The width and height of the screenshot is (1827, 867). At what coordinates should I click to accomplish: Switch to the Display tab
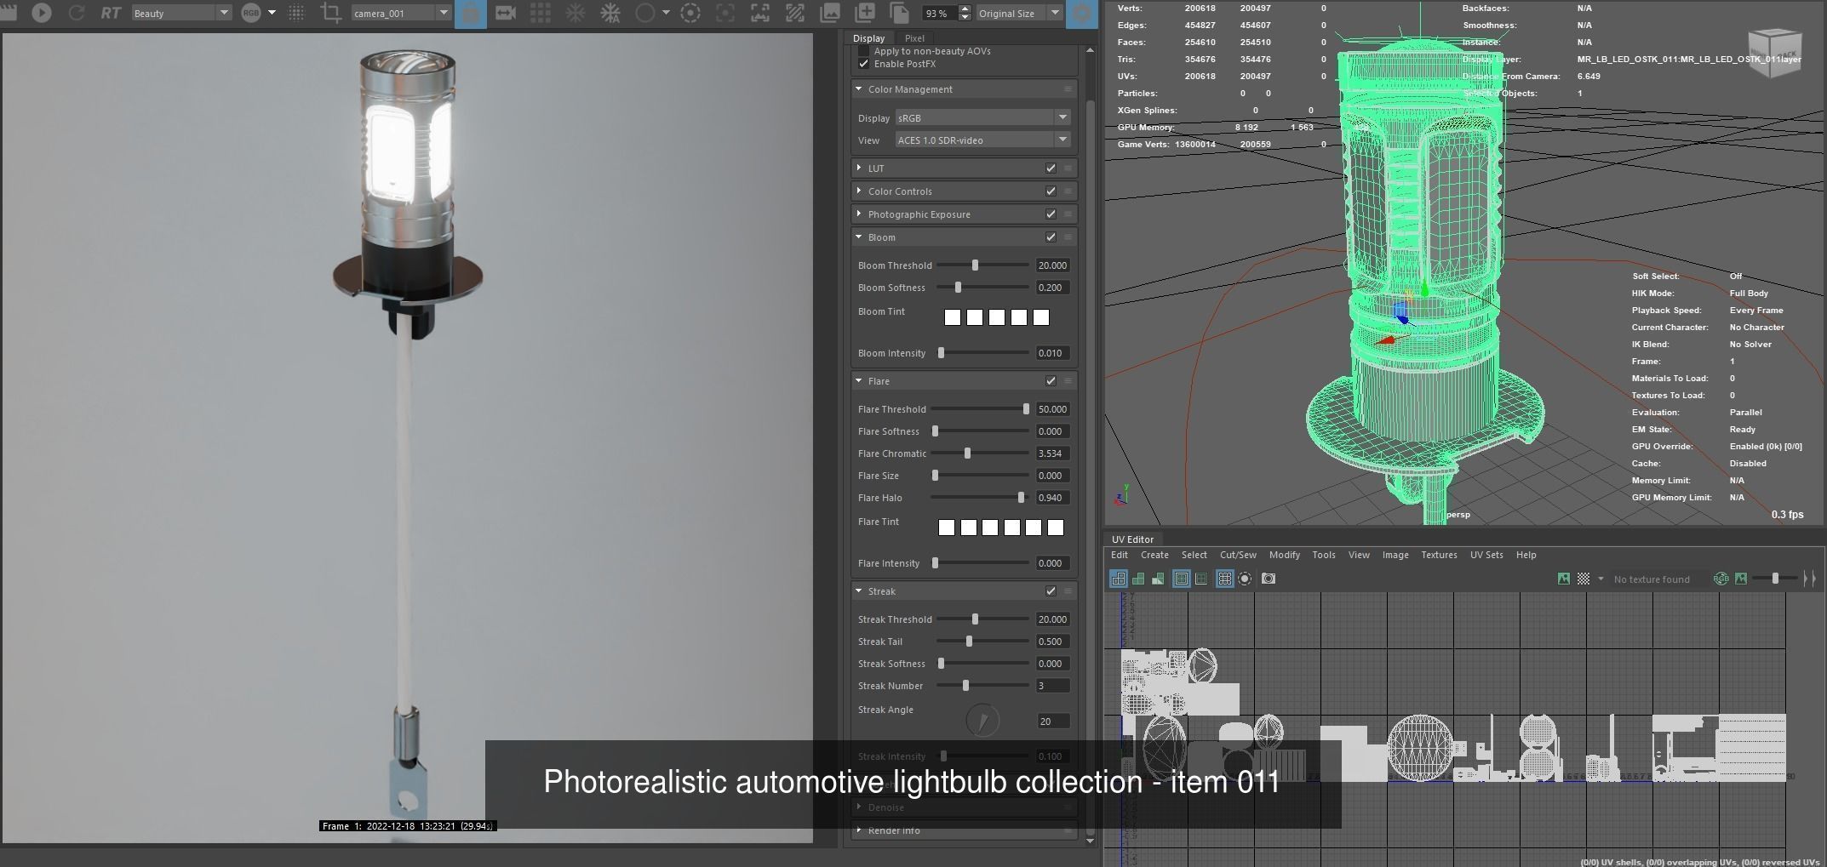[x=868, y=38]
